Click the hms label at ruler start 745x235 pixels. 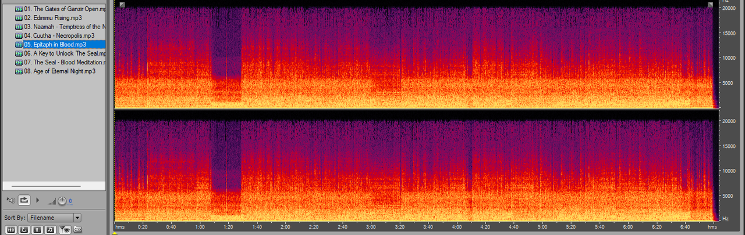coord(120,227)
